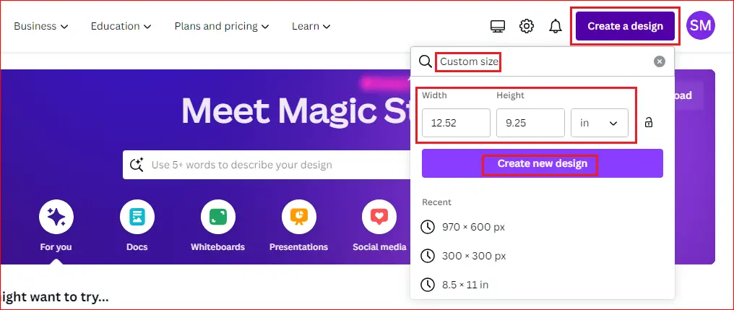Open notifications bell icon
This screenshot has height=310, width=734.
pyautogui.click(x=555, y=26)
